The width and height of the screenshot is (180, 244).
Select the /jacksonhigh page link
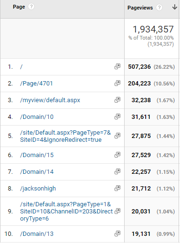pyautogui.click(x=38, y=189)
